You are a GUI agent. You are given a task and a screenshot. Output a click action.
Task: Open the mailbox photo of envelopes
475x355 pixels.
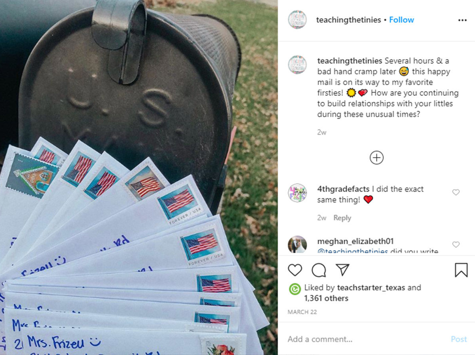click(139, 177)
